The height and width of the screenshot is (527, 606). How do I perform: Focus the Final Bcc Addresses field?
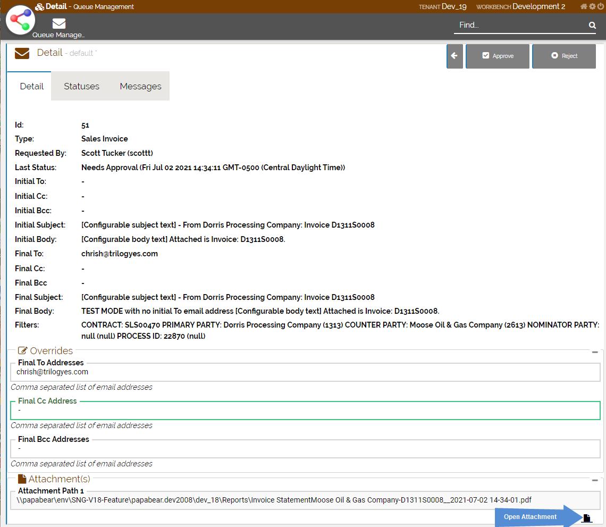coord(305,449)
